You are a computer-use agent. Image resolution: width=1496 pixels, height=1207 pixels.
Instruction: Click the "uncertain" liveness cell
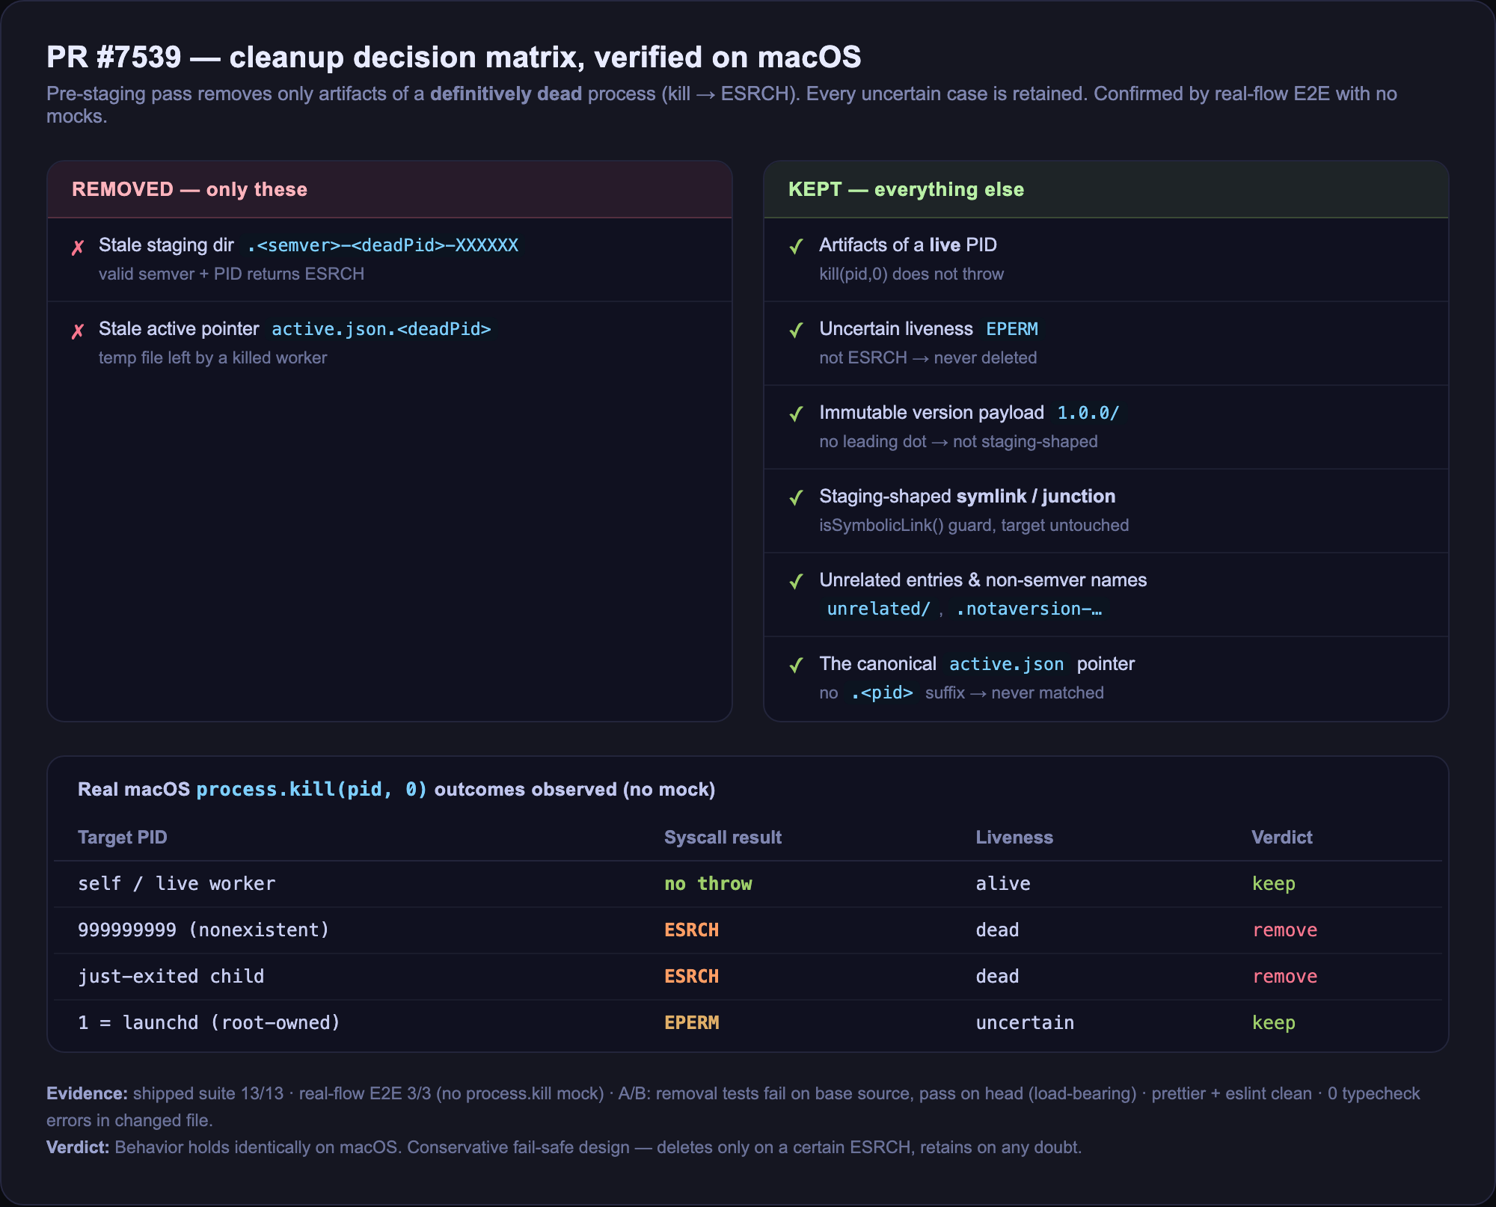[1025, 1023]
